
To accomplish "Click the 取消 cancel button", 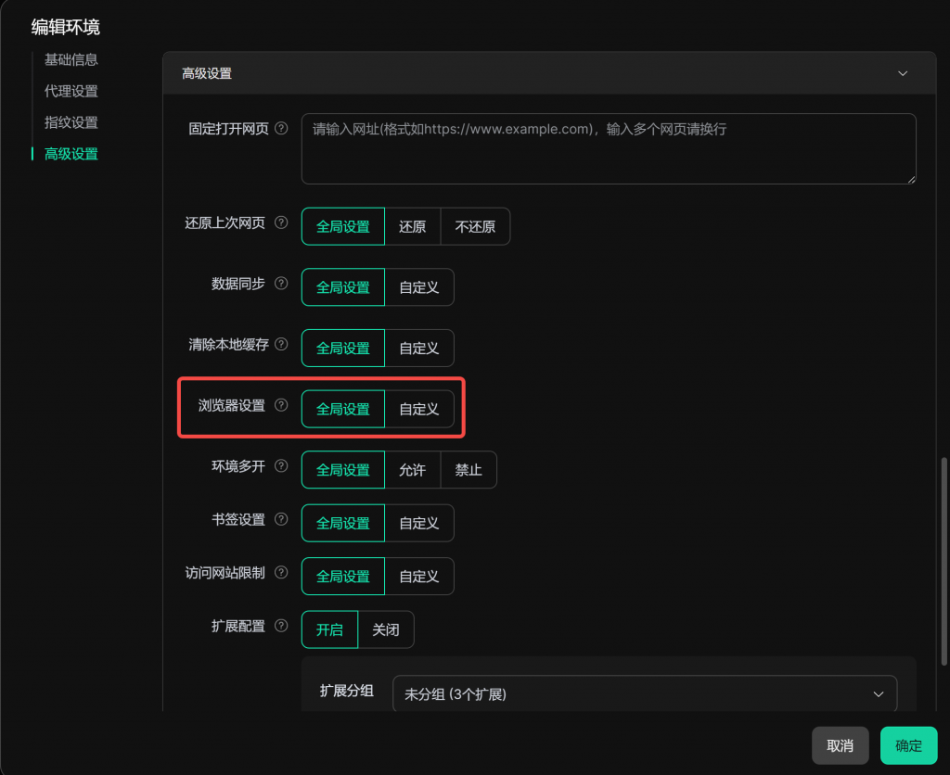I will [x=840, y=745].
